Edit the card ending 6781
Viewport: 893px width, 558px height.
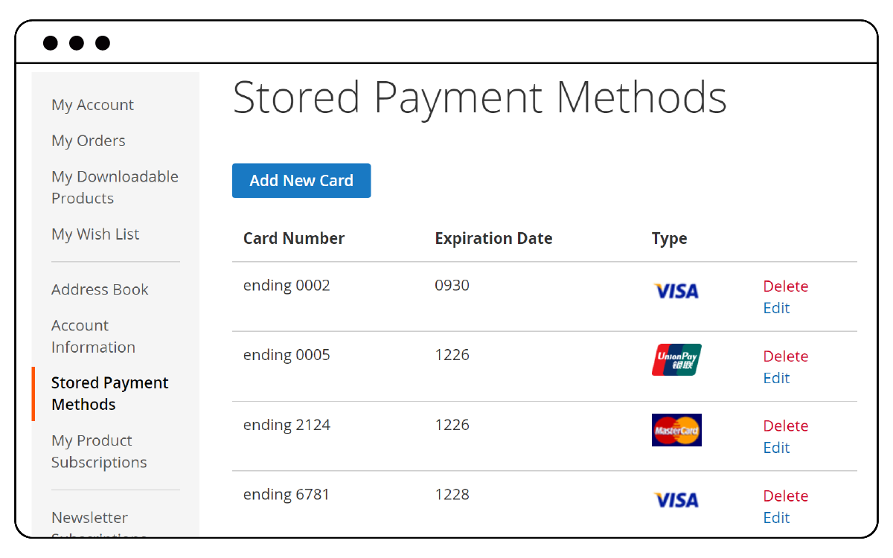(776, 518)
